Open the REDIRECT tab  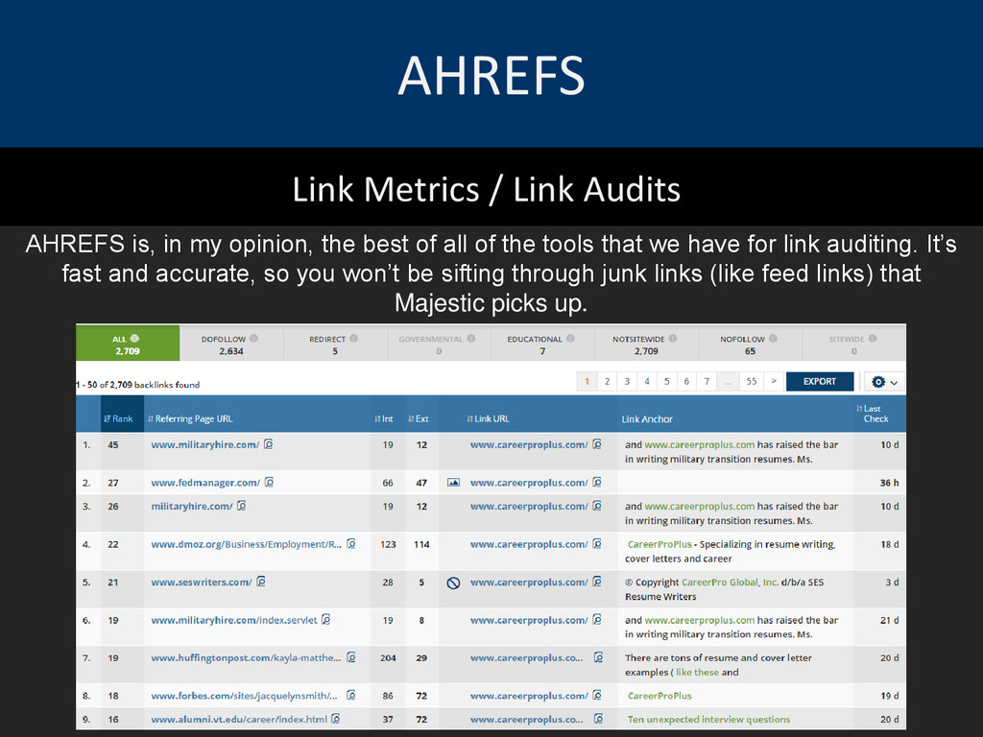(334, 345)
